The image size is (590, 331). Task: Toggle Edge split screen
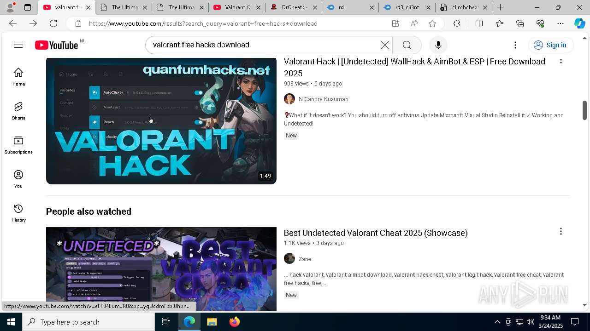point(479,23)
